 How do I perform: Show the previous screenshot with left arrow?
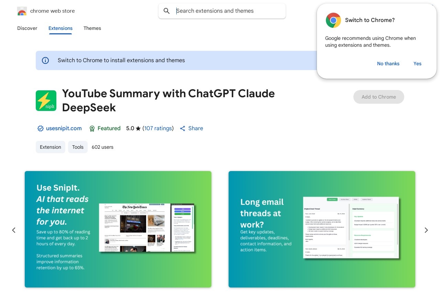click(x=14, y=230)
